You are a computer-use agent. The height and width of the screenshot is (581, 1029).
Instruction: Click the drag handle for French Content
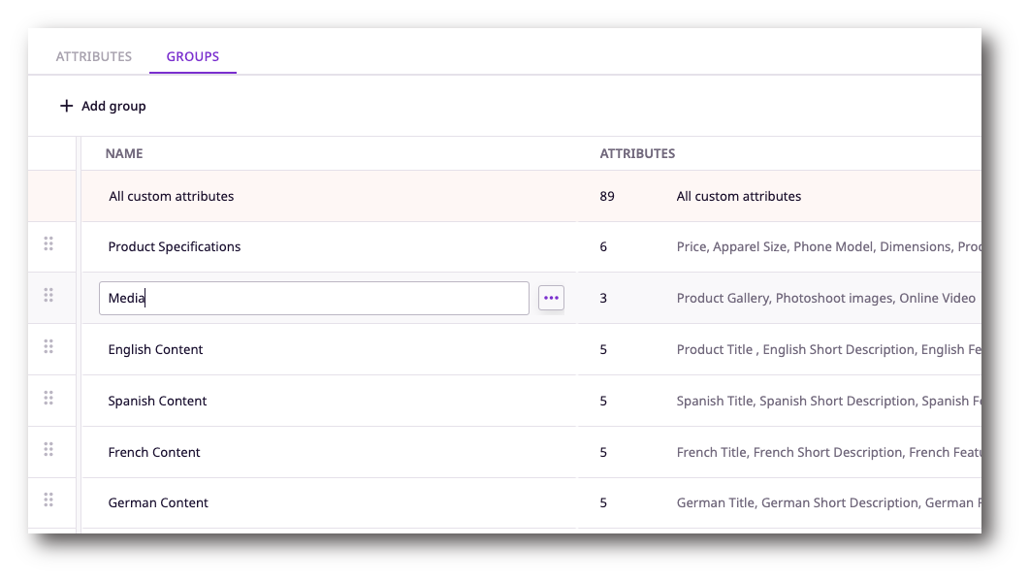48,449
